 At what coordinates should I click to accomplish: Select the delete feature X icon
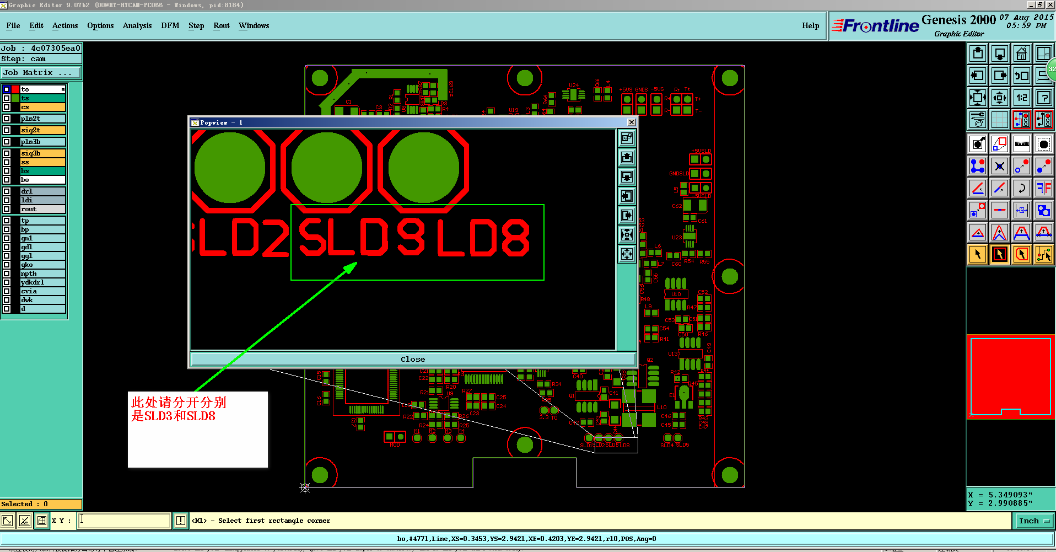pyautogui.click(x=1000, y=166)
